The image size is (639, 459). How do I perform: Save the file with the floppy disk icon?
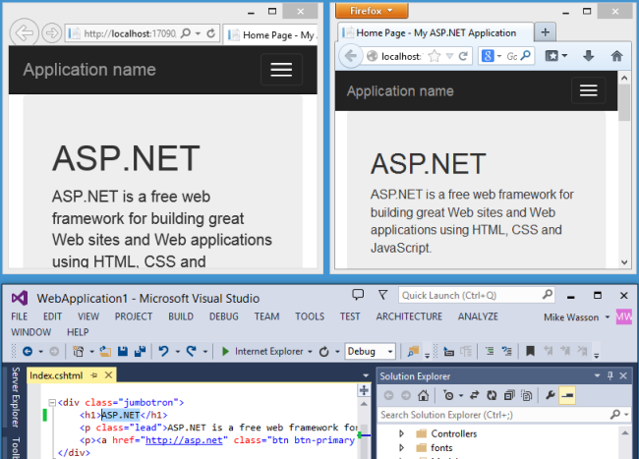coord(123,351)
